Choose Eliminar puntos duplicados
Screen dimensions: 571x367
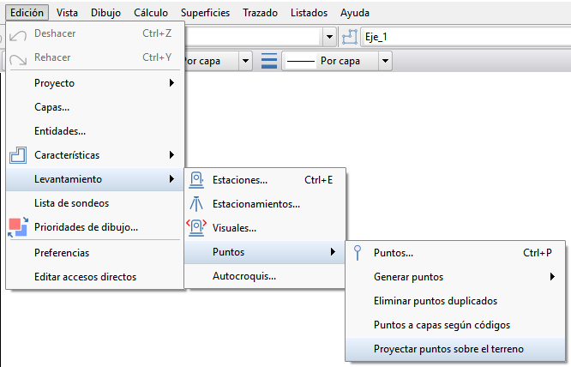coord(436,301)
